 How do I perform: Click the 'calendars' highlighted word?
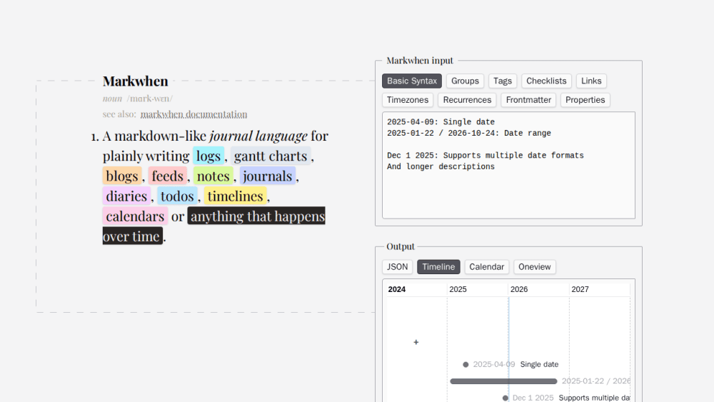[x=135, y=216]
